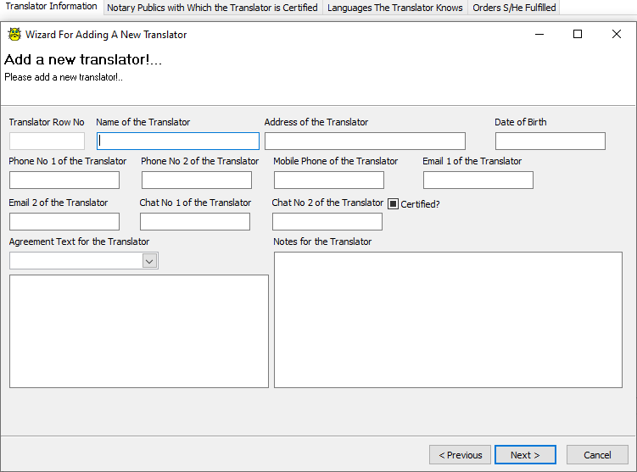
Task: Close the wizard window
Action: [x=617, y=35]
